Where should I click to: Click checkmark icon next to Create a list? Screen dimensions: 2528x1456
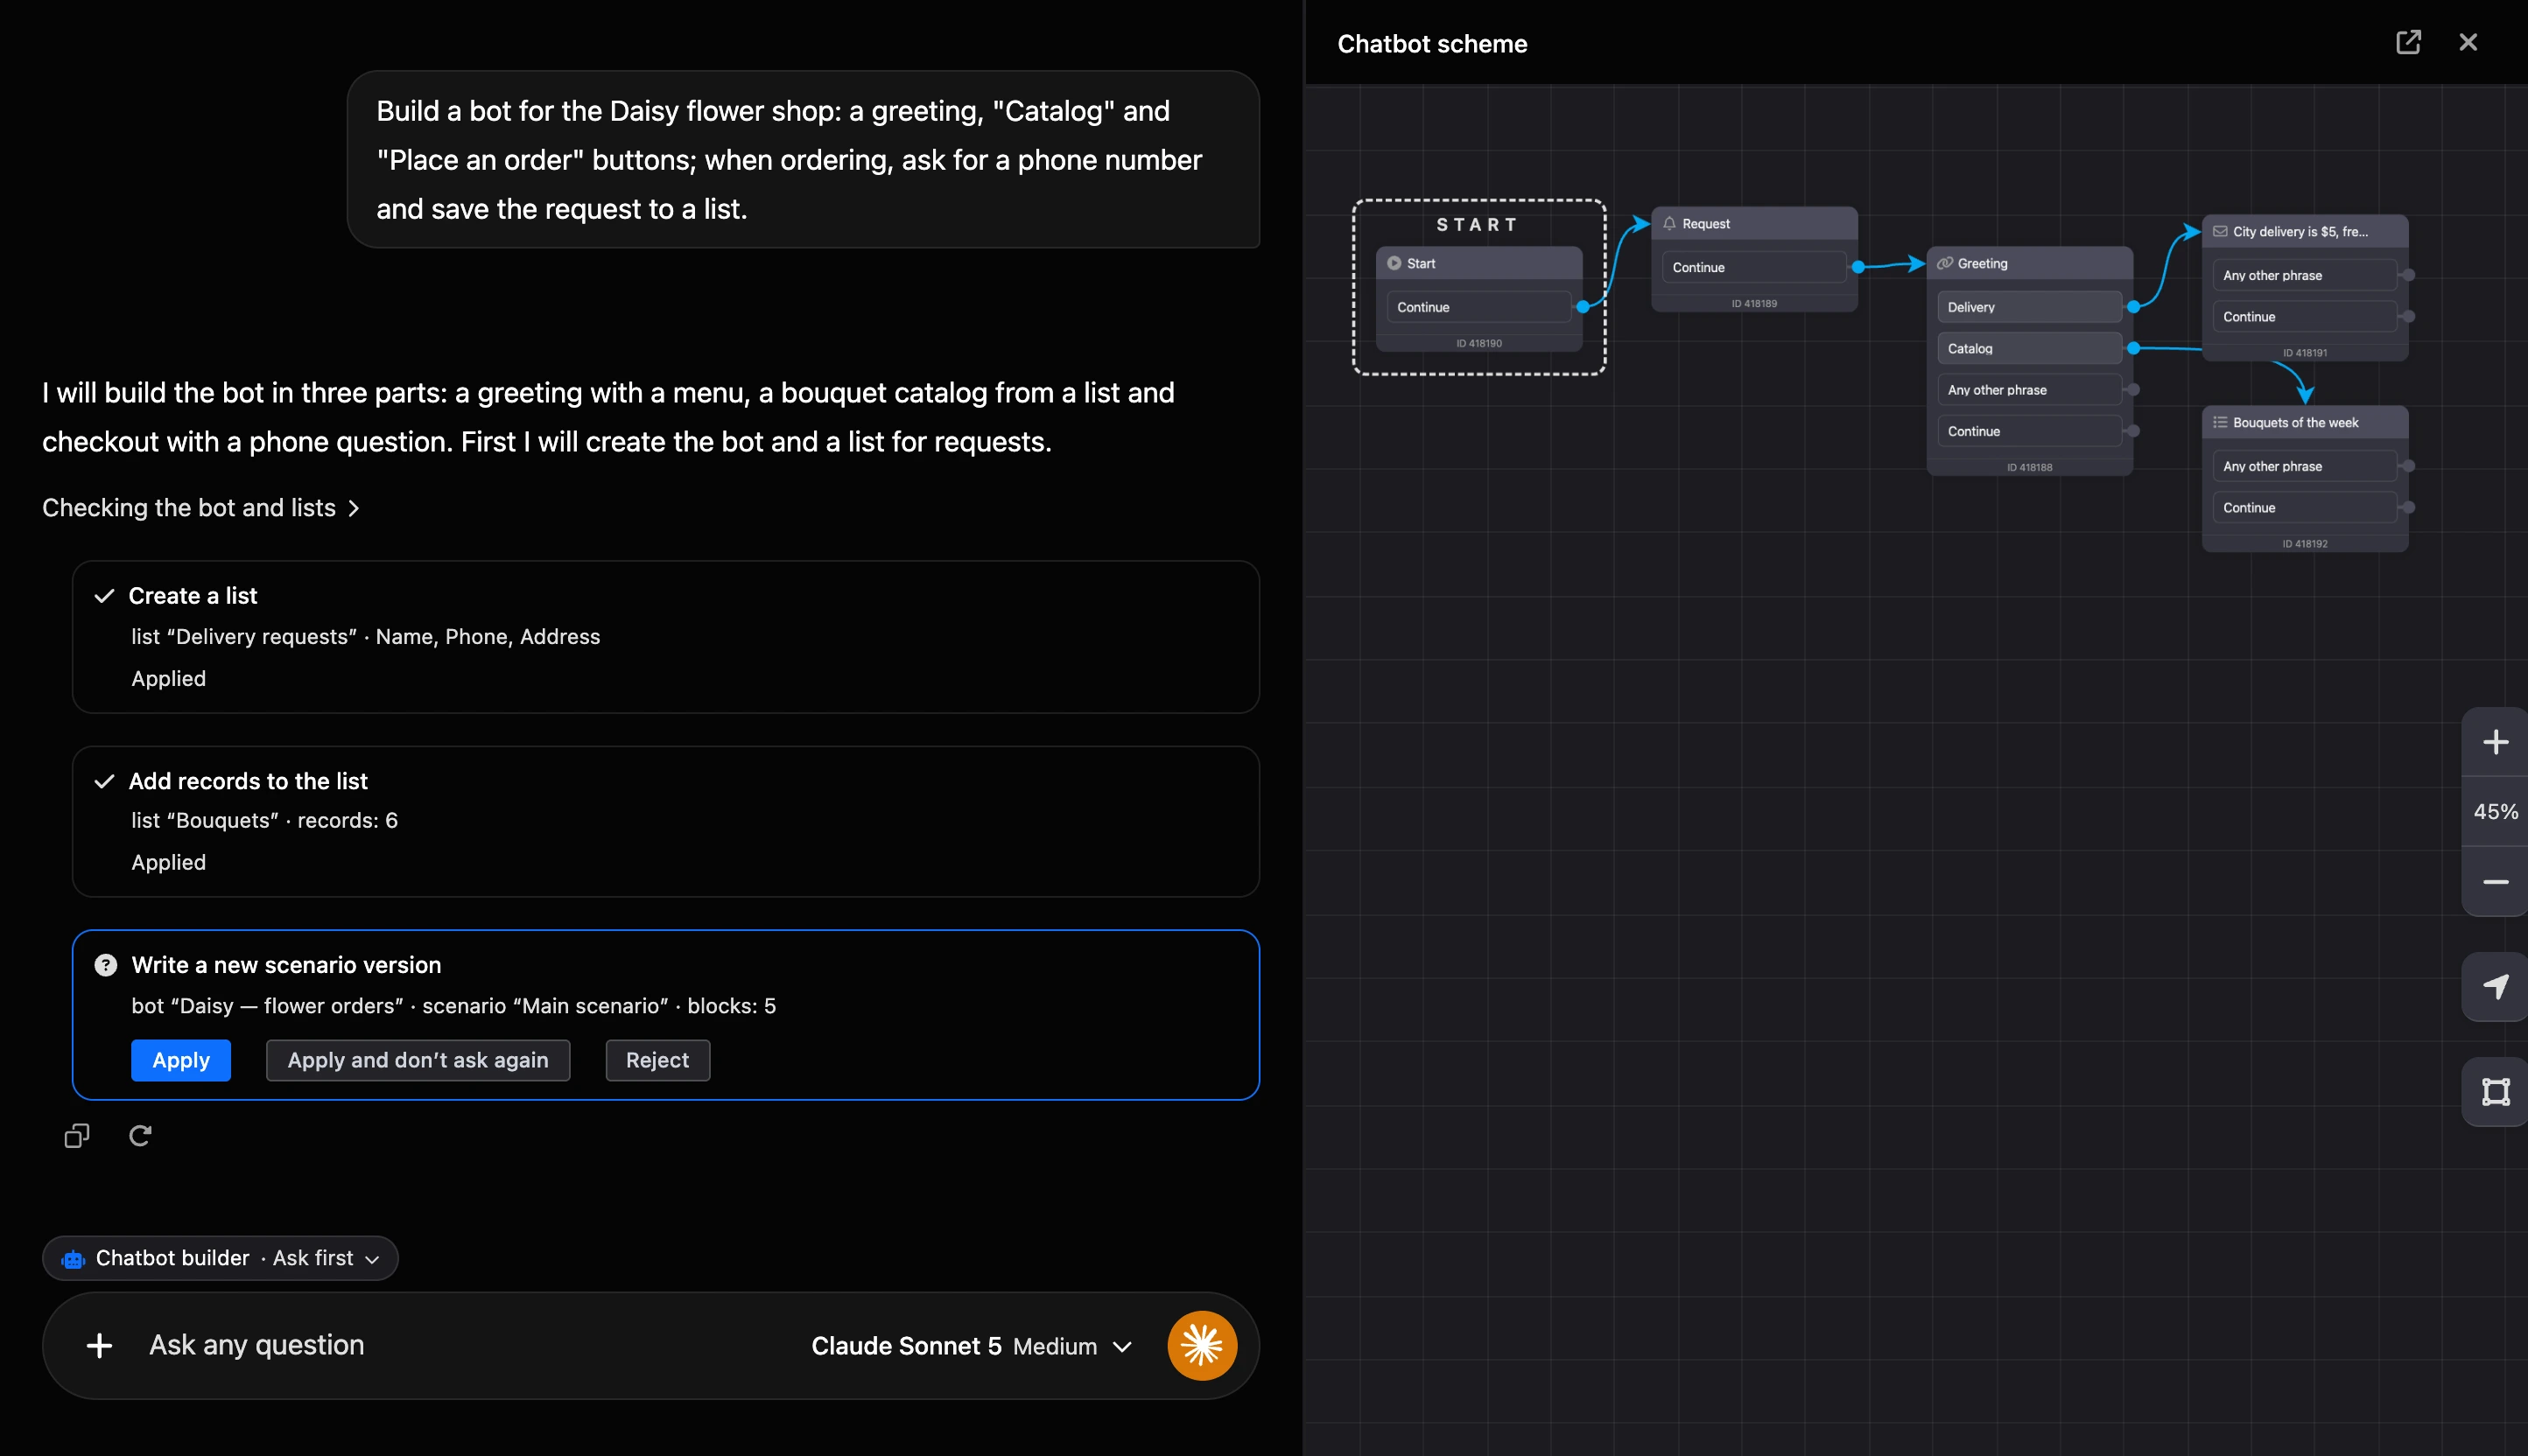click(x=104, y=596)
